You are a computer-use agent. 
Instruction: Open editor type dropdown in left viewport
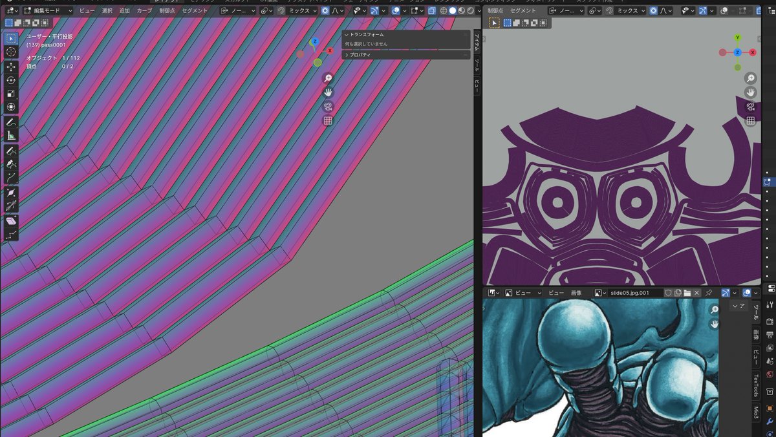12,11
